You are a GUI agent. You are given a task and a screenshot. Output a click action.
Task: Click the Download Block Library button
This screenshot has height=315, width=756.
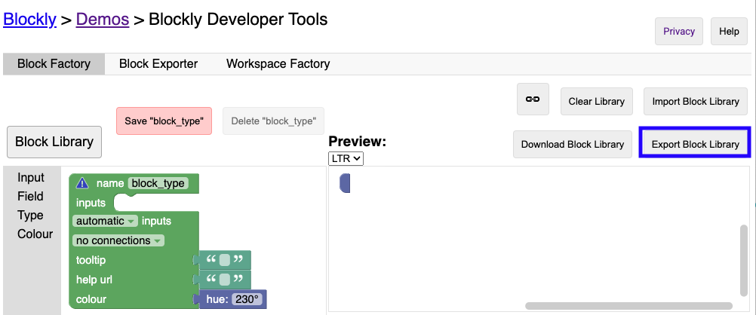point(572,144)
